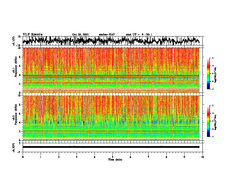Click the ch.1 'Frequency (kHz)' axis label
The image size is (228, 176).
16,67
